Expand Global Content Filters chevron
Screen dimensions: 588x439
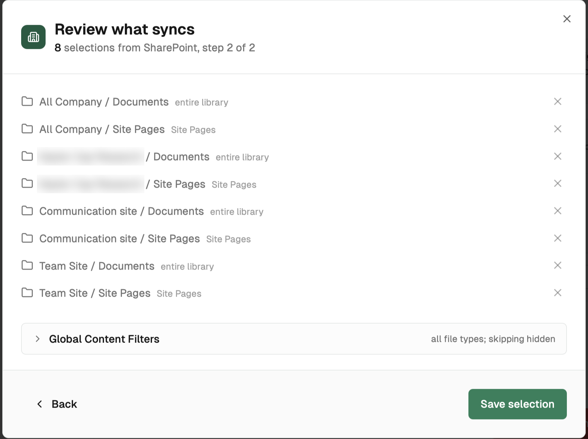pos(38,339)
